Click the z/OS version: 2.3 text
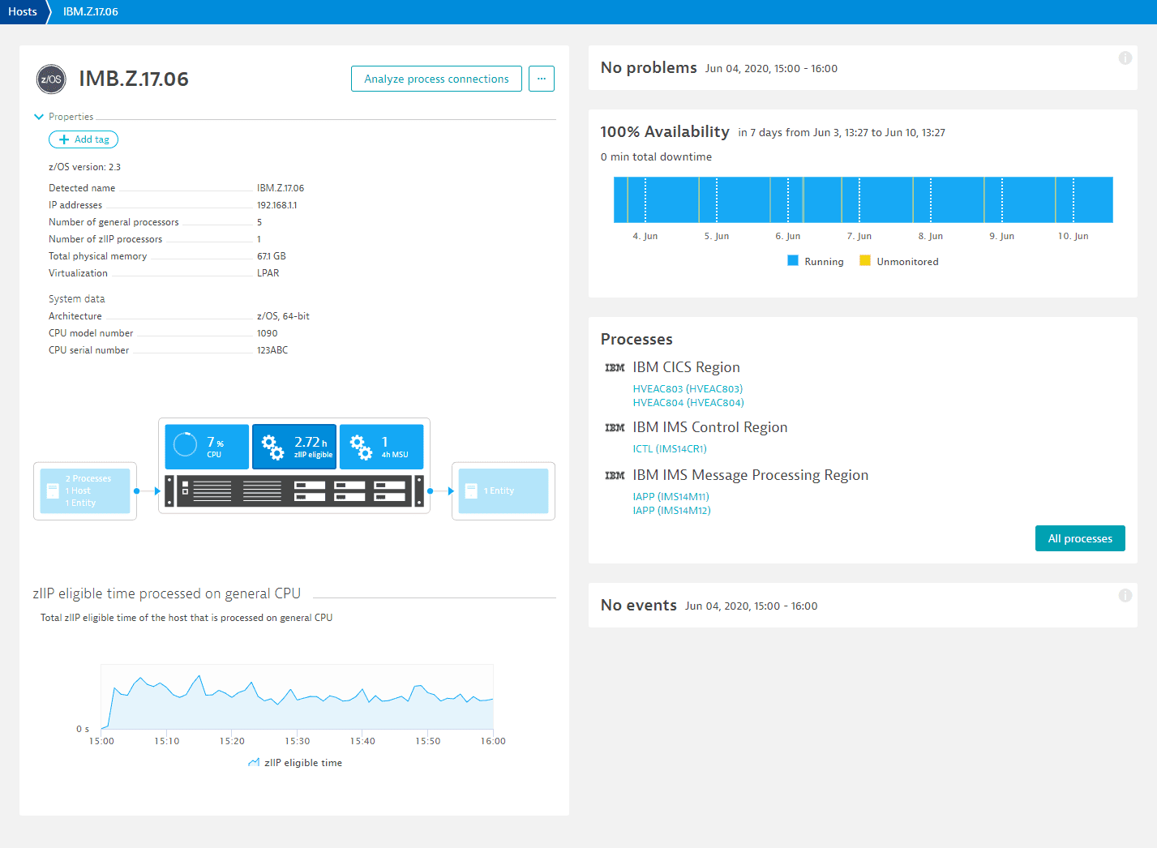Image resolution: width=1157 pixels, height=848 pixels. 84,167
